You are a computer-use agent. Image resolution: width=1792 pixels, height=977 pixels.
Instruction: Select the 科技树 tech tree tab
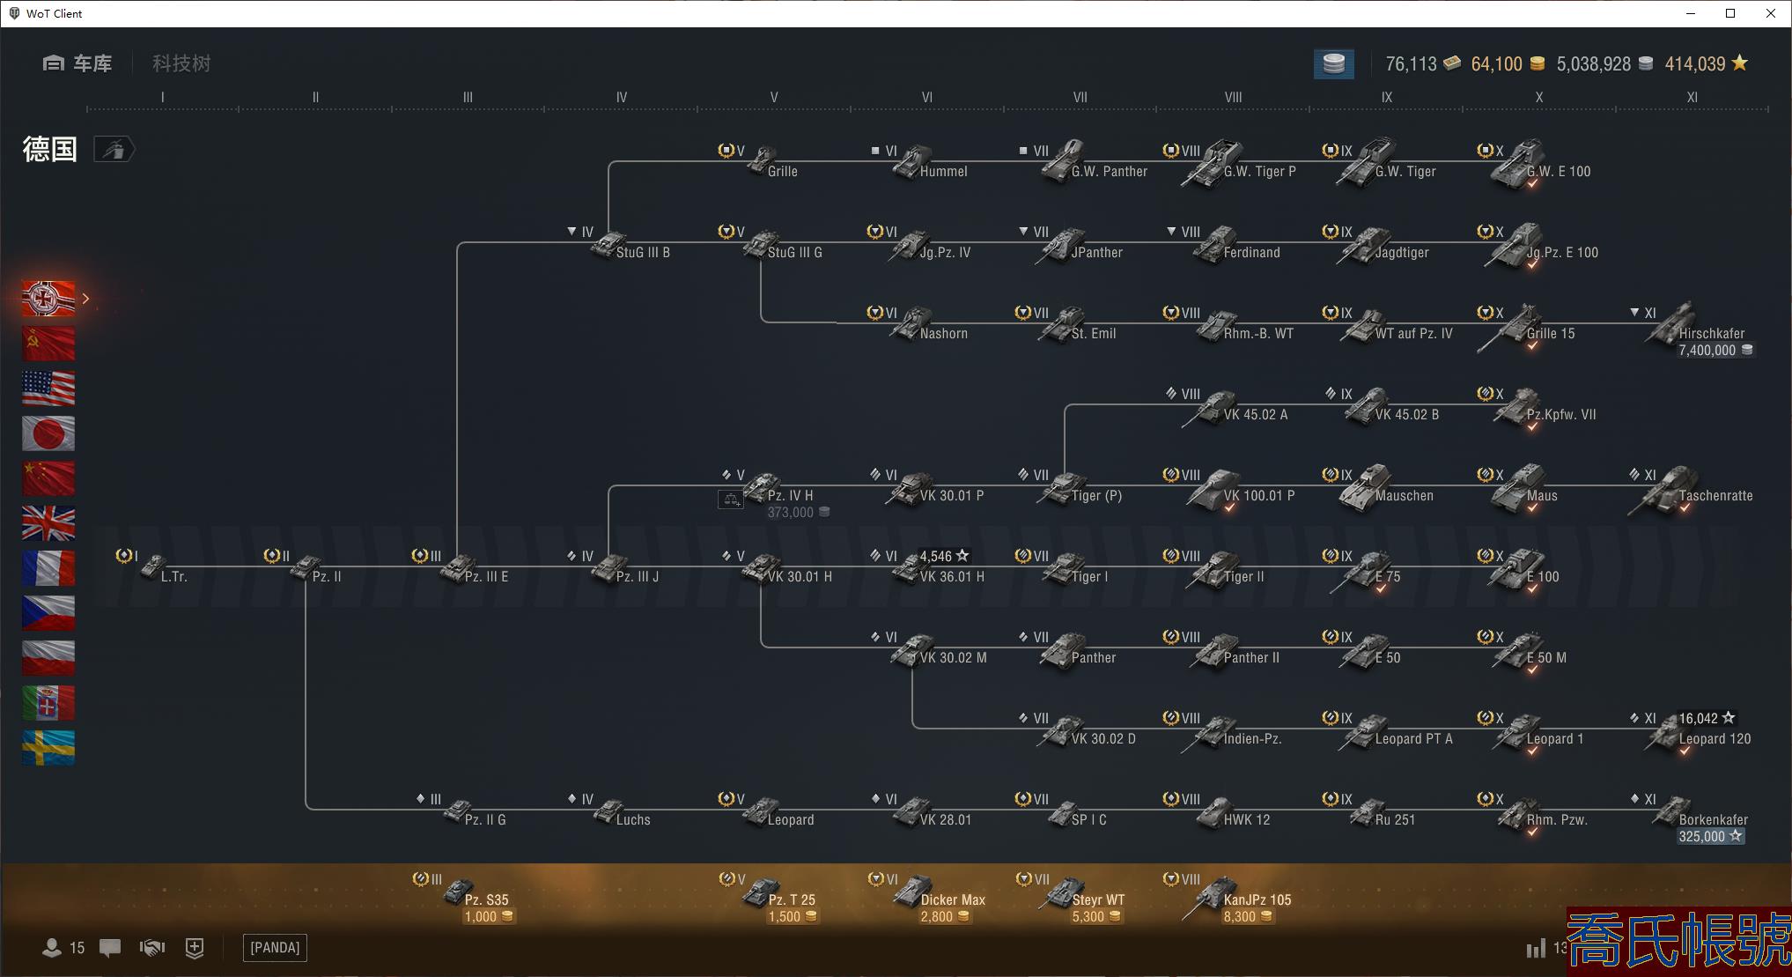[181, 63]
